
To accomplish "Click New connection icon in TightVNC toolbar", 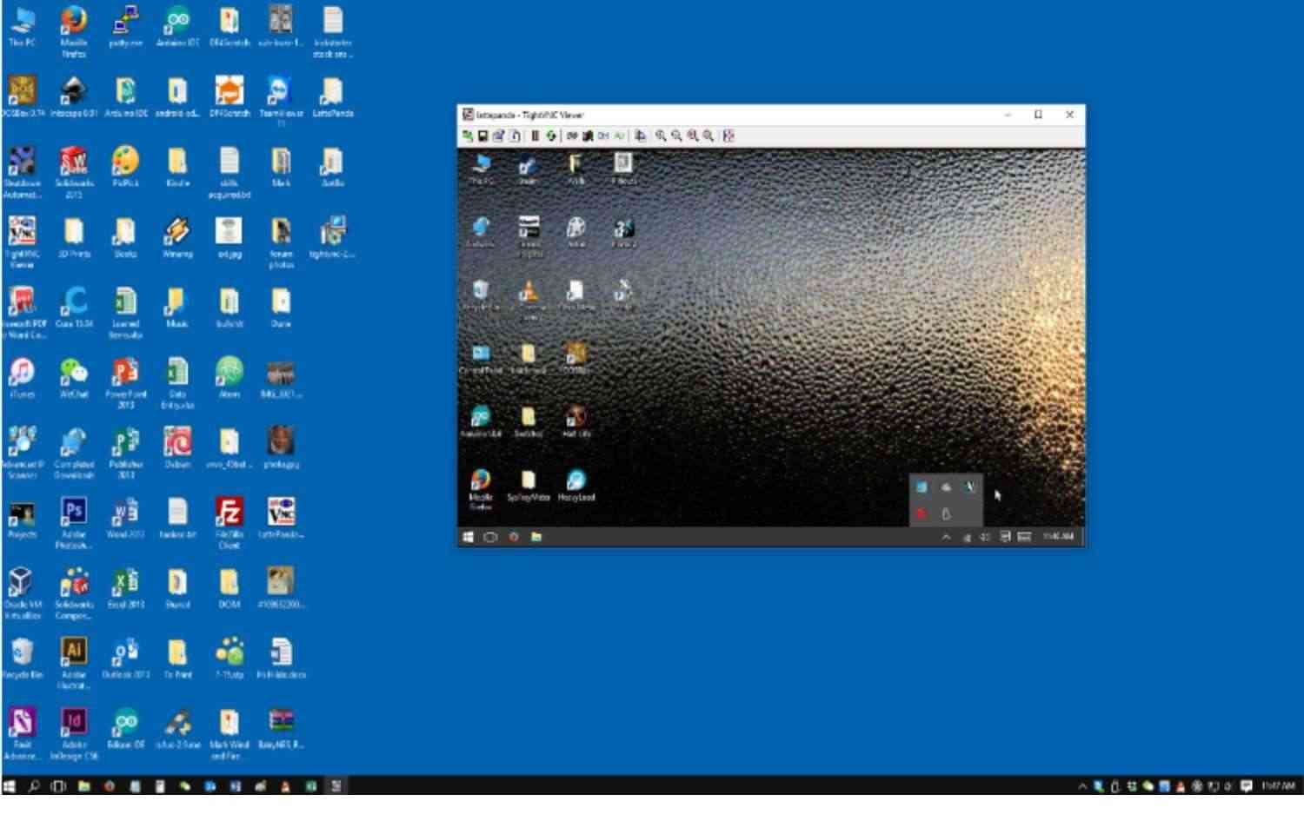I will [468, 136].
